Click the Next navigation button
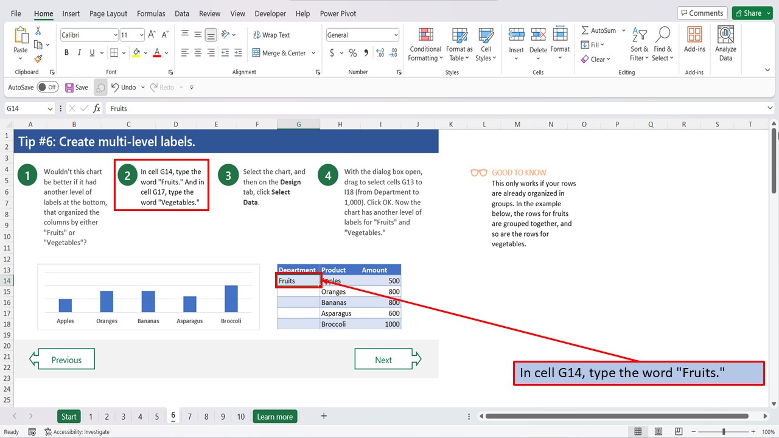Image resolution: width=779 pixels, height=438 pixels. [384, 359]
